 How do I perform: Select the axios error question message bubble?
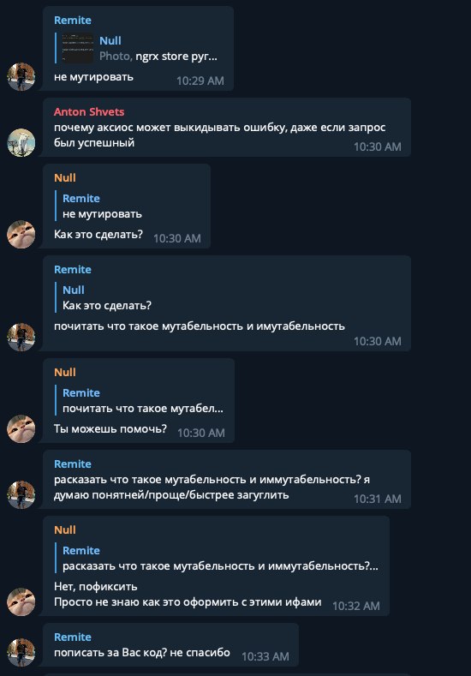tap(227, 127)
